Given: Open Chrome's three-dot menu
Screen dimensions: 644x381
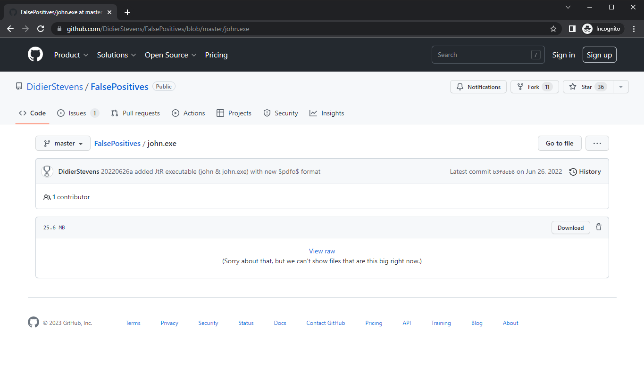Looking at the screenshot, I should 634,29.
